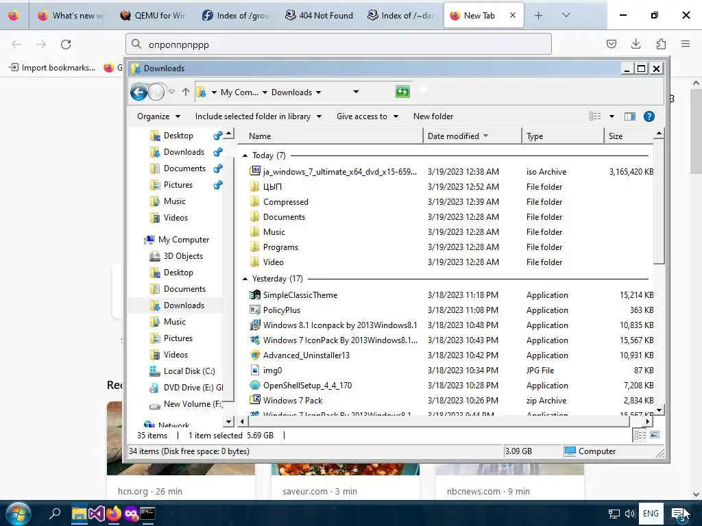Click the volume speaker tray icon
702x526 pixels.
[x=630, y=514]
